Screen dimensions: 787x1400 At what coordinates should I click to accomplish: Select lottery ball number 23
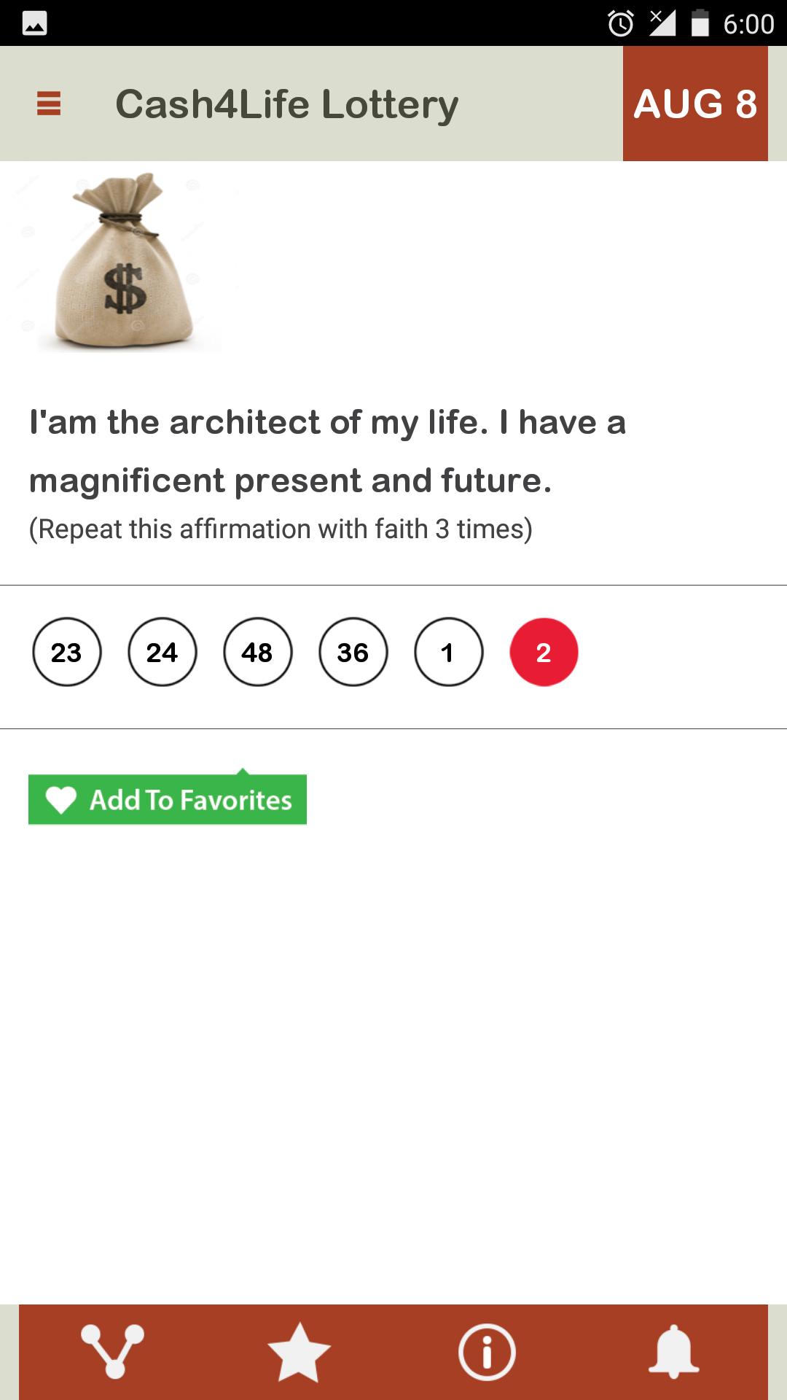(x=67, y=652)
